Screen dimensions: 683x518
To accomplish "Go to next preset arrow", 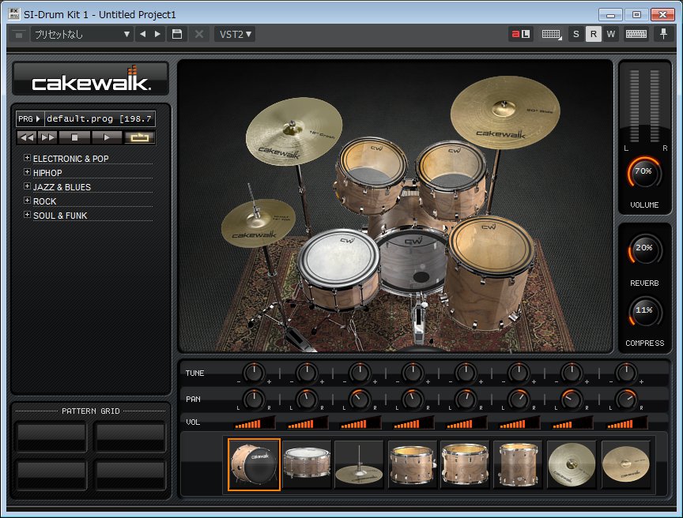I will click(x=157, y=34).
